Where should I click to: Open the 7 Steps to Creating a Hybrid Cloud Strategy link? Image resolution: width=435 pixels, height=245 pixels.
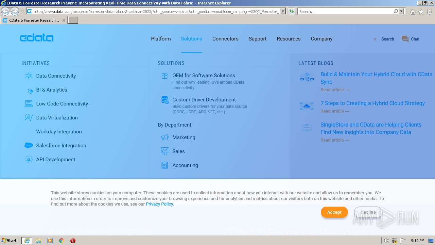[x=372, y=103]
